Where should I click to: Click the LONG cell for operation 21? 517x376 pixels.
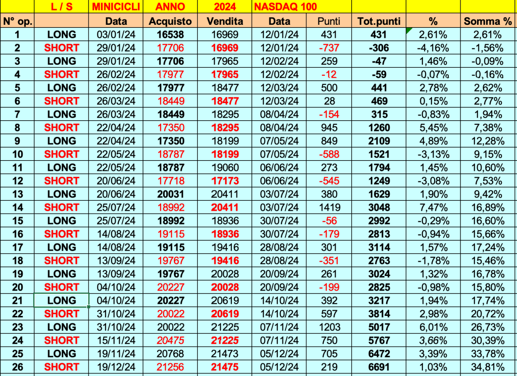point(61,300)
